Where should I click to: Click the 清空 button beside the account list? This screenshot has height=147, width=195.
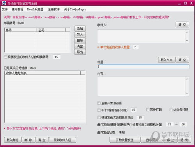point(80,46)
